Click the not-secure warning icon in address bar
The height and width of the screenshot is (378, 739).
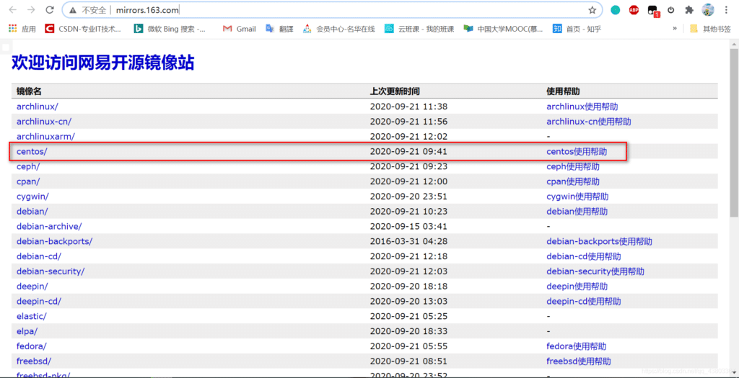[x=73, y=10]
